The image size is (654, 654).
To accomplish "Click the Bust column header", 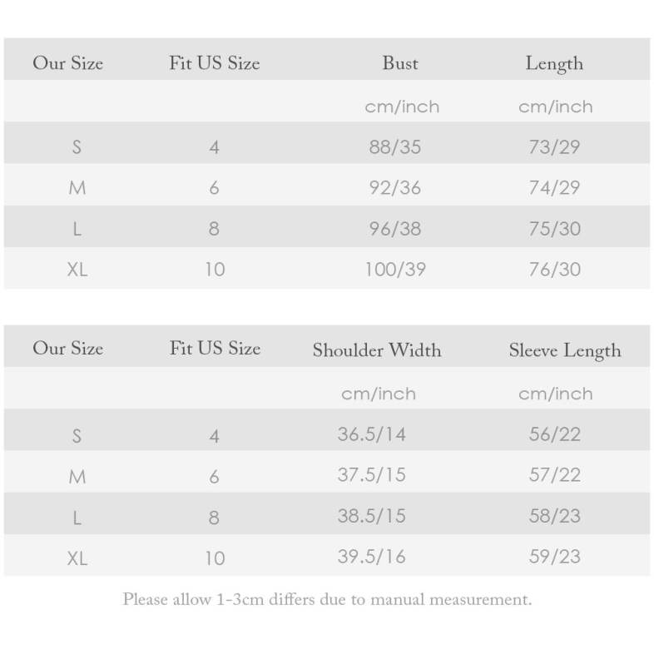I will (400, 63).
